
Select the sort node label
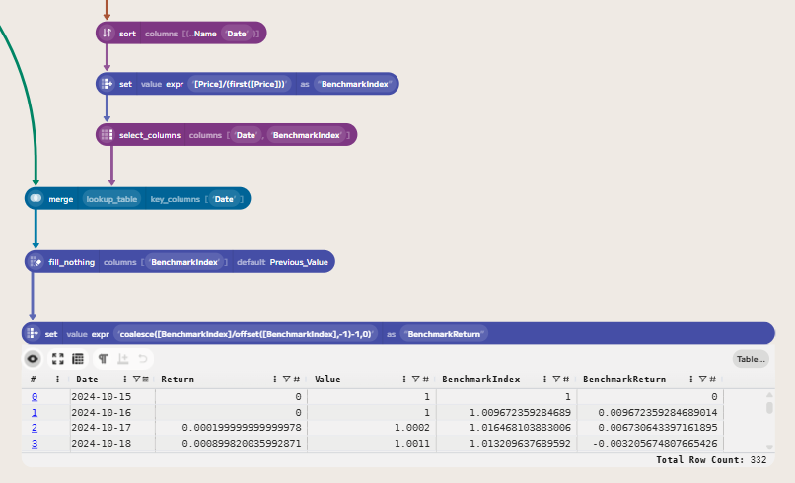(x=127, y=34)
